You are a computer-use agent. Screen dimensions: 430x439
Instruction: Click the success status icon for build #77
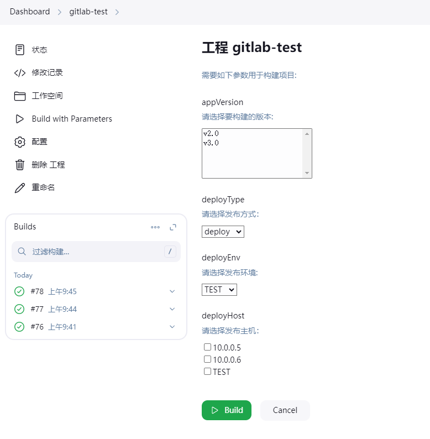coord(19,309)
